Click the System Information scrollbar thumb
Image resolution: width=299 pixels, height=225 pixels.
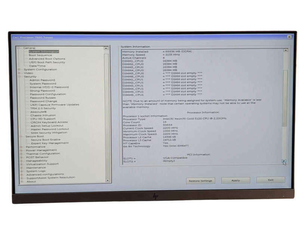pyautogui.click(x=285, y=98)
